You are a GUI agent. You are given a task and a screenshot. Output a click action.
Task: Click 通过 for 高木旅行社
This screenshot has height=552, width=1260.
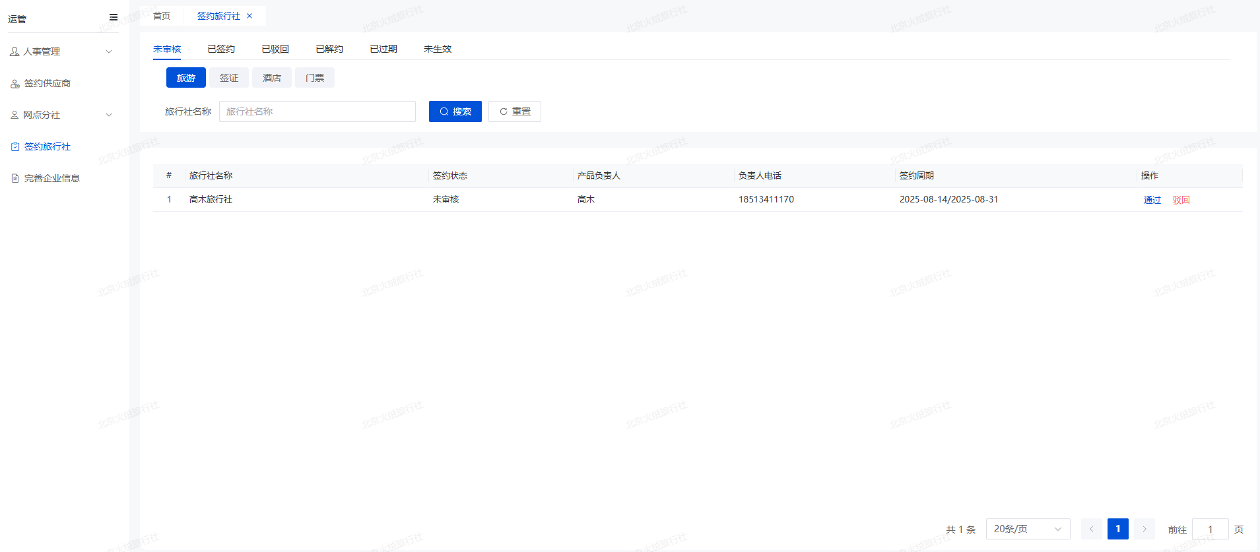tap(1152, 200)
